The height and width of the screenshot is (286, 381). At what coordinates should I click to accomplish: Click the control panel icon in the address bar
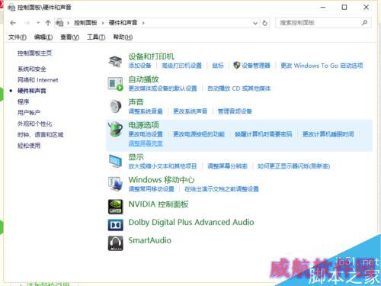(59, 23)
